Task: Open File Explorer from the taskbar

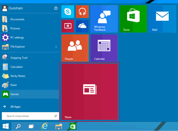Action: click(59, 127)
